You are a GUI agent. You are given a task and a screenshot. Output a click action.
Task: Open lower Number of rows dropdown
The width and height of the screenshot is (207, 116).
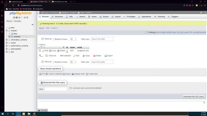click(x=73, y=62)
